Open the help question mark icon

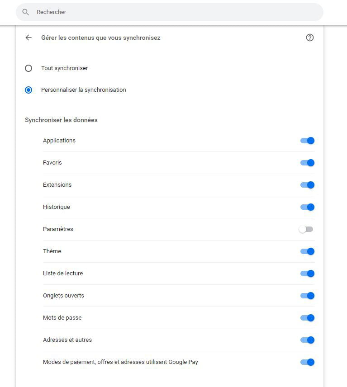click(x=310, y=38)
